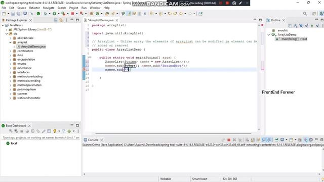Open dropdown arrow next to the Run button
324x182 pixels.
tap(59, 14)
